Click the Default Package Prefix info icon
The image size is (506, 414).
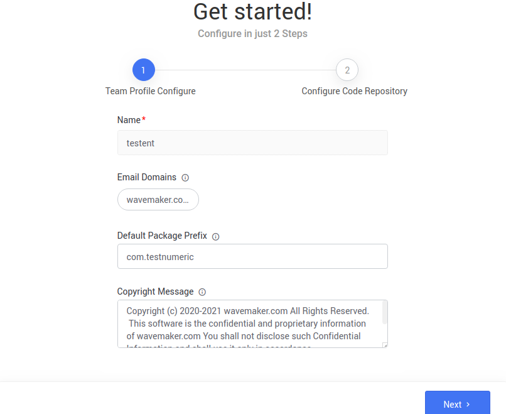click(216, 237)
